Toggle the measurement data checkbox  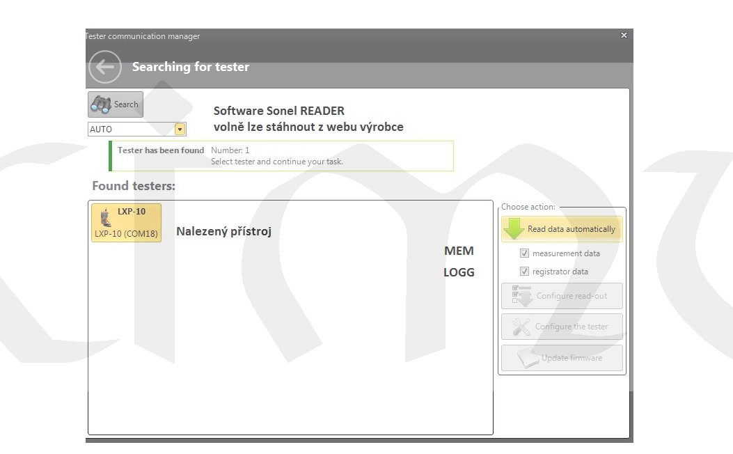point(525,253)
